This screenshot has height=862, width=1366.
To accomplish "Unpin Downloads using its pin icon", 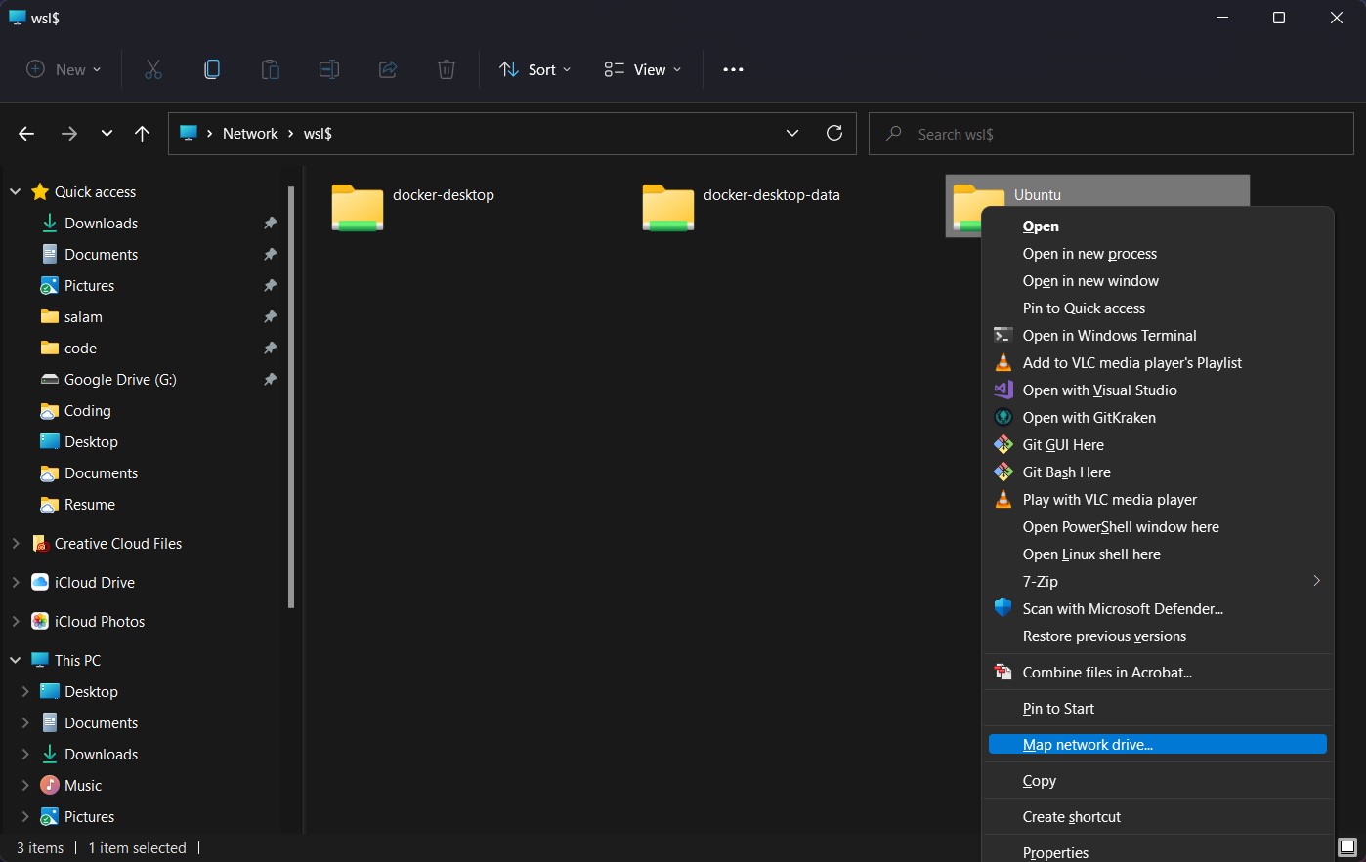I will click(x=270, y=224).
